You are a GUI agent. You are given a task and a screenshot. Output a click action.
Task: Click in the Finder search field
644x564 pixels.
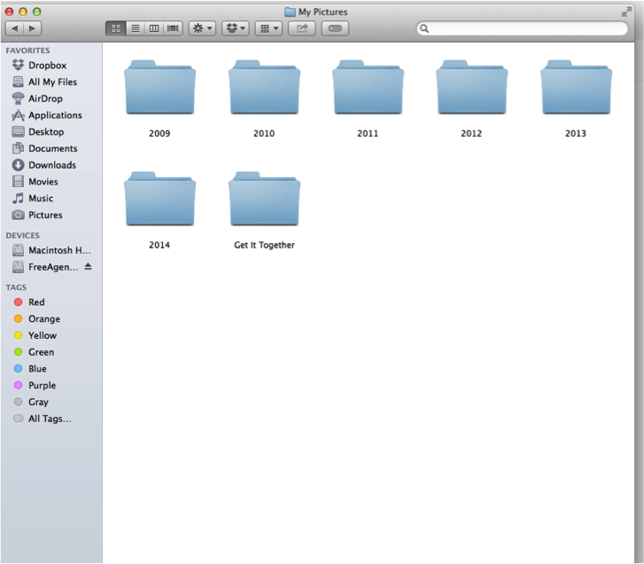tap(523, 28)
